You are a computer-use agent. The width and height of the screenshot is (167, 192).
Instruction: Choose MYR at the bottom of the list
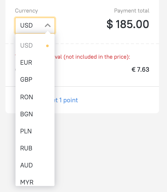[x=27, y=182]
